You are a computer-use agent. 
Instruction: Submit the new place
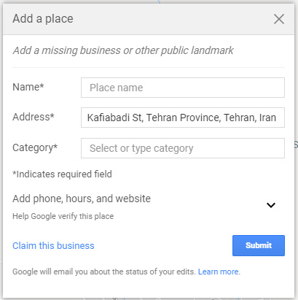[259, 245]
